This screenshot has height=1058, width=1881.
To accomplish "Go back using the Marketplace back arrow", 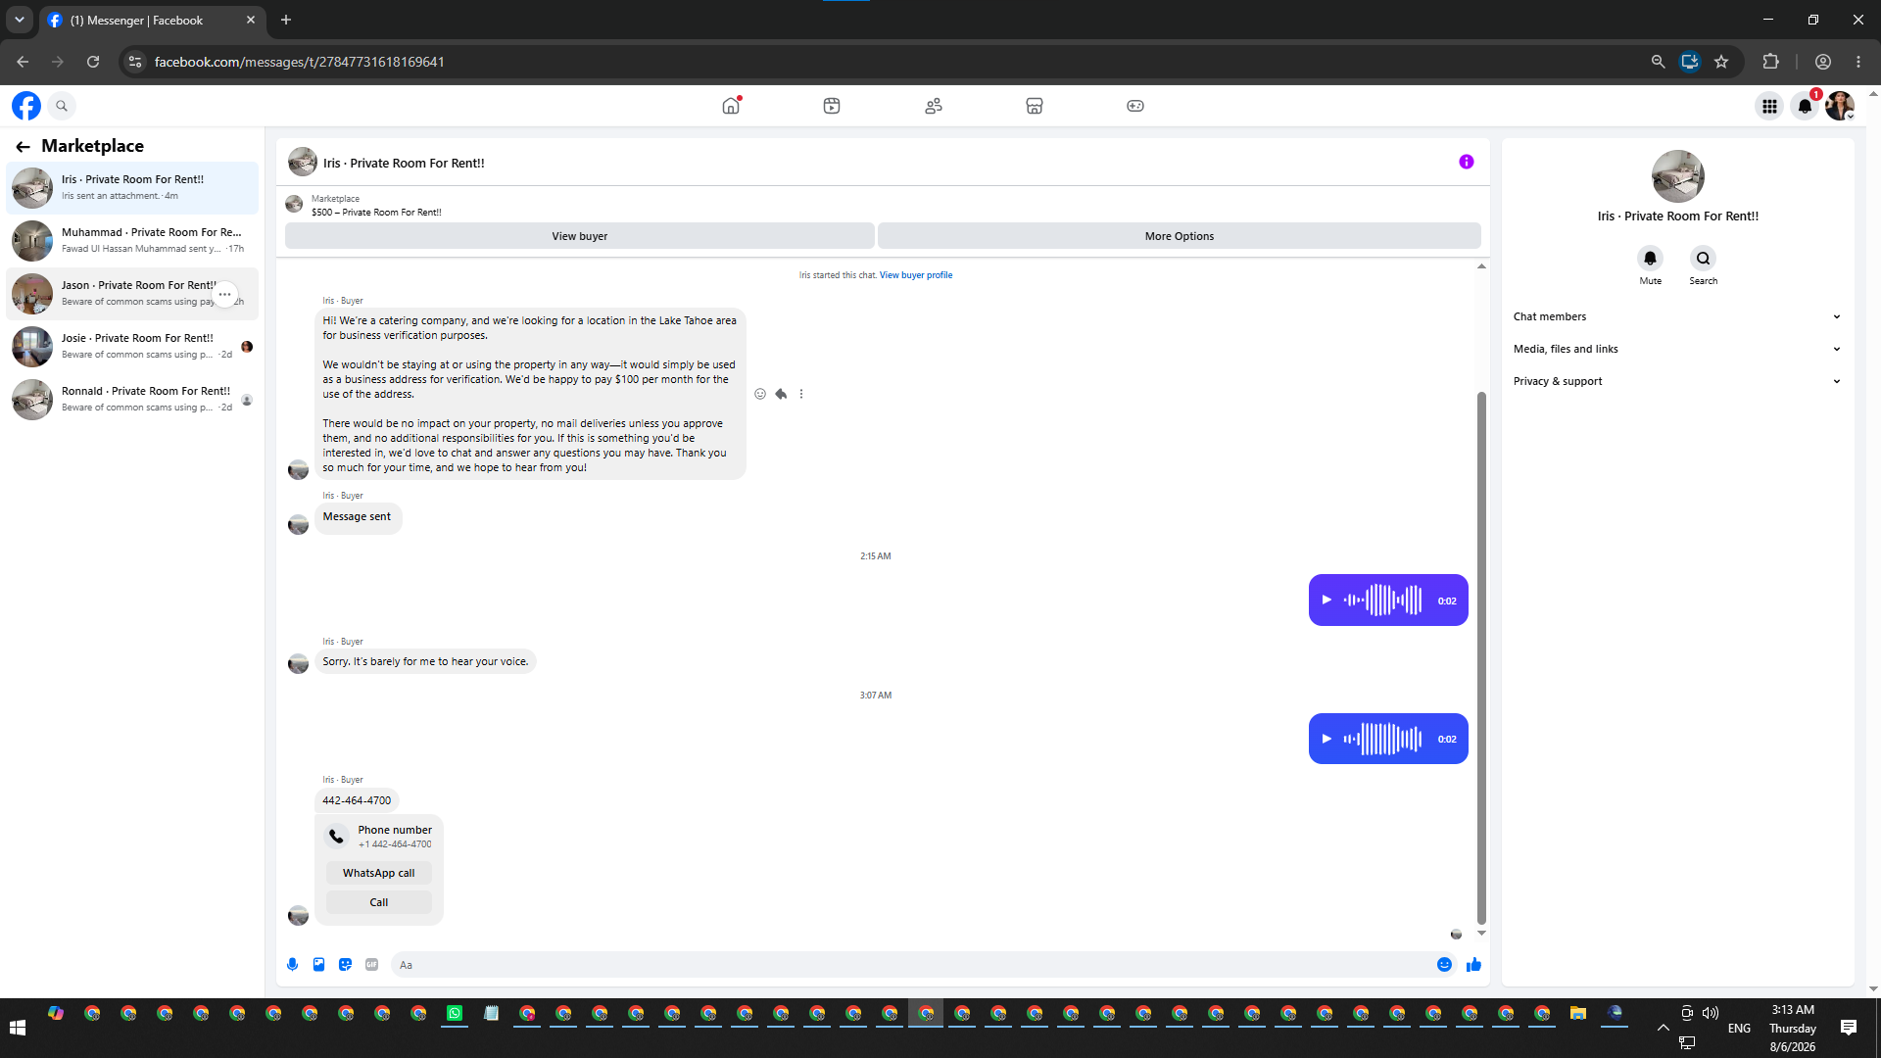I will 23,147.
